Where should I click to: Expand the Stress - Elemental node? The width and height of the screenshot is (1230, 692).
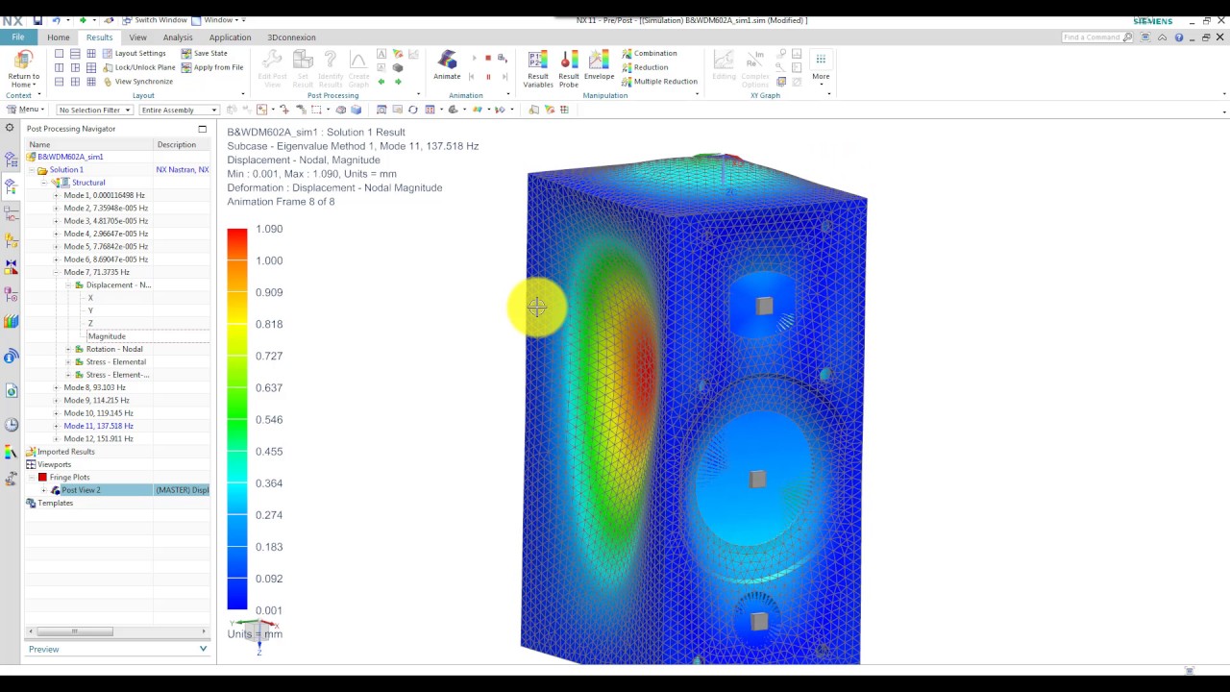[x=68, y=361]
